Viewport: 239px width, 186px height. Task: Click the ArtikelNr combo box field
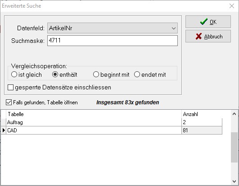tap(113, 28)
